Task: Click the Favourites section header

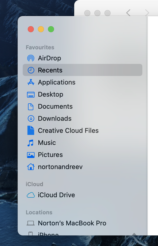Action: tap(40, 47)
